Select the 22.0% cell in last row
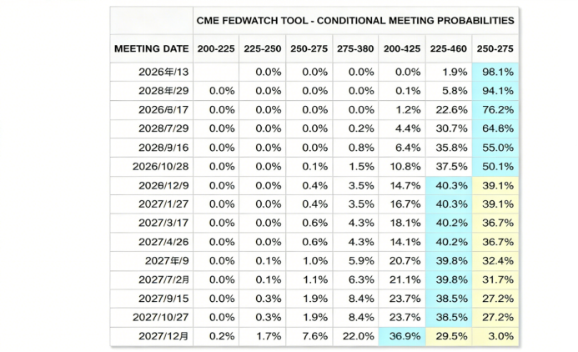The height and width of the screenshot is (352, 578). pos(355,335)
